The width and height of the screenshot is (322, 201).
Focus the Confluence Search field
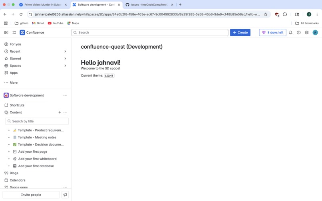coord(150,32)
